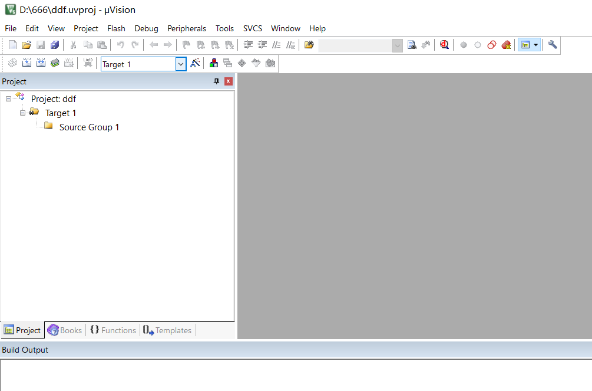Toggle the window layout button
The width and height of the screenshot is (592, 391).
click(525, 45)
